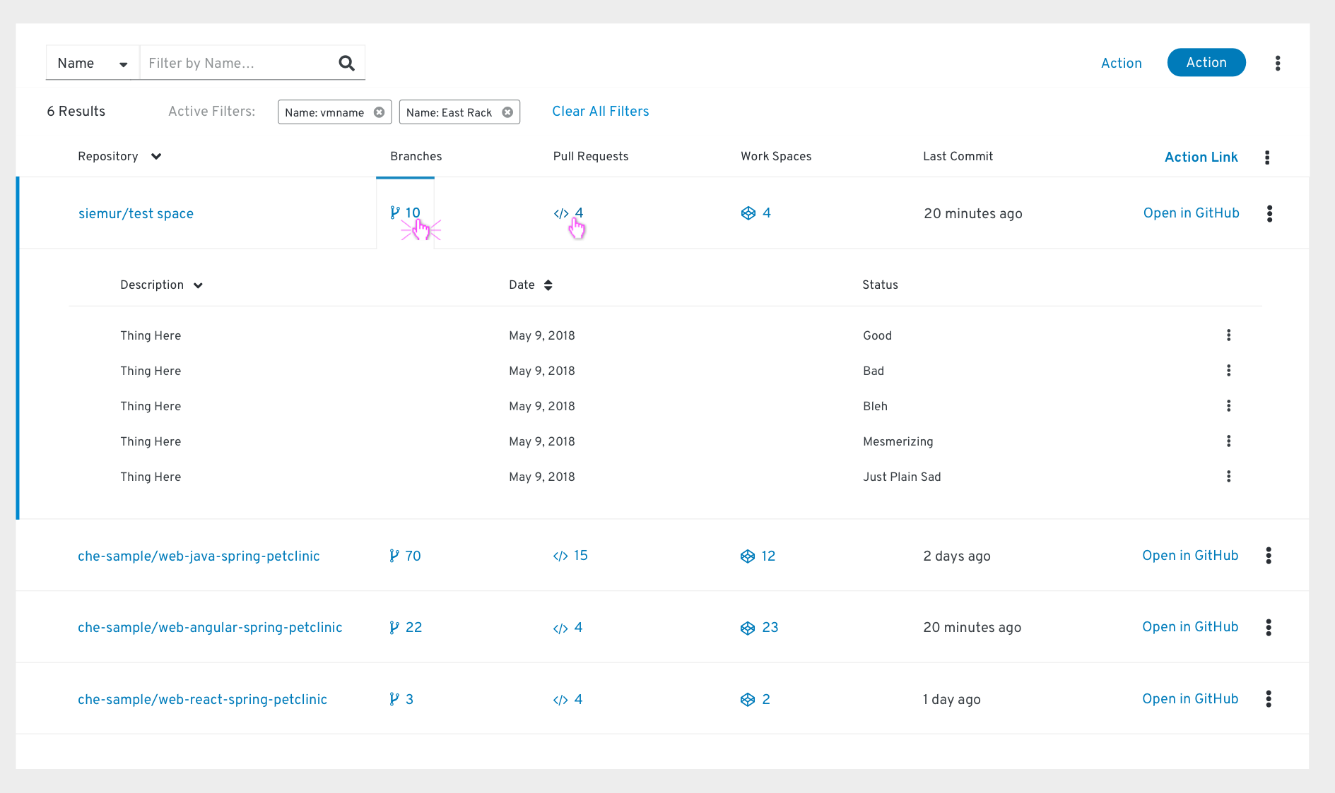Click the Clear All Filters link
Image resolution: width=1335 pixels, height=793 pixels.
pyautogui.click(x=600, y=111)
